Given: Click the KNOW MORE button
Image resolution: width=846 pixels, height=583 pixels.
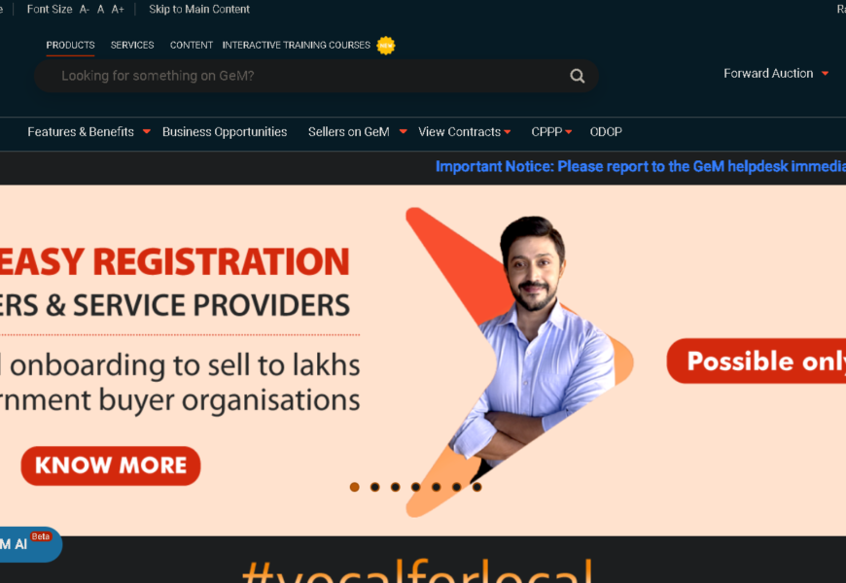Looking at the screenshot, I should coord(111,466).
